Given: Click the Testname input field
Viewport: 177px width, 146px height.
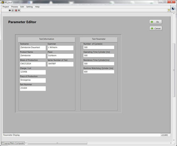Looking at the screenshot, I should tap(33, 48).
